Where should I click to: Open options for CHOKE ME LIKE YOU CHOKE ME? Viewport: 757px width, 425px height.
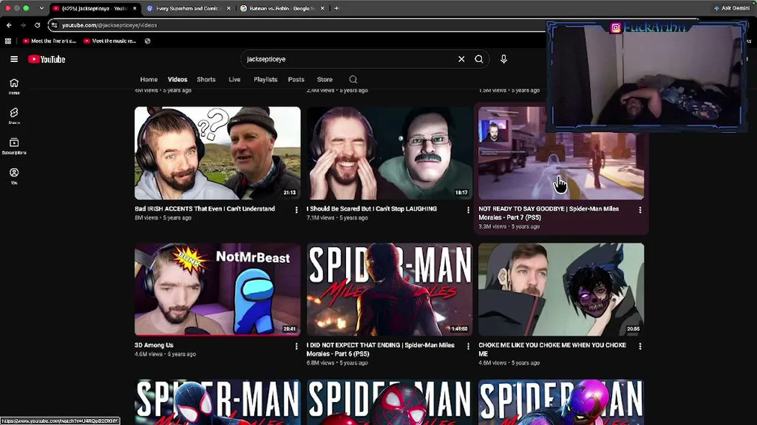[x=640, y=346]
